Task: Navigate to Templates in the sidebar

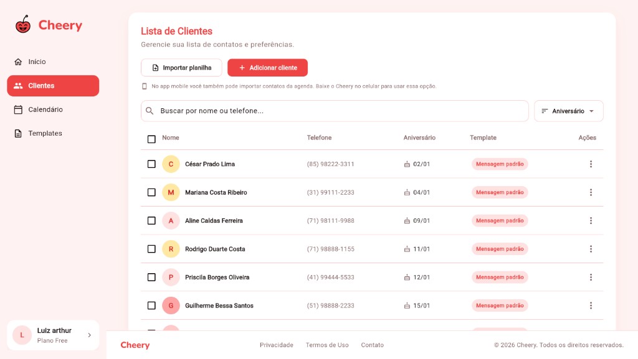Action: pyautogui.click(x=53, y=133)
